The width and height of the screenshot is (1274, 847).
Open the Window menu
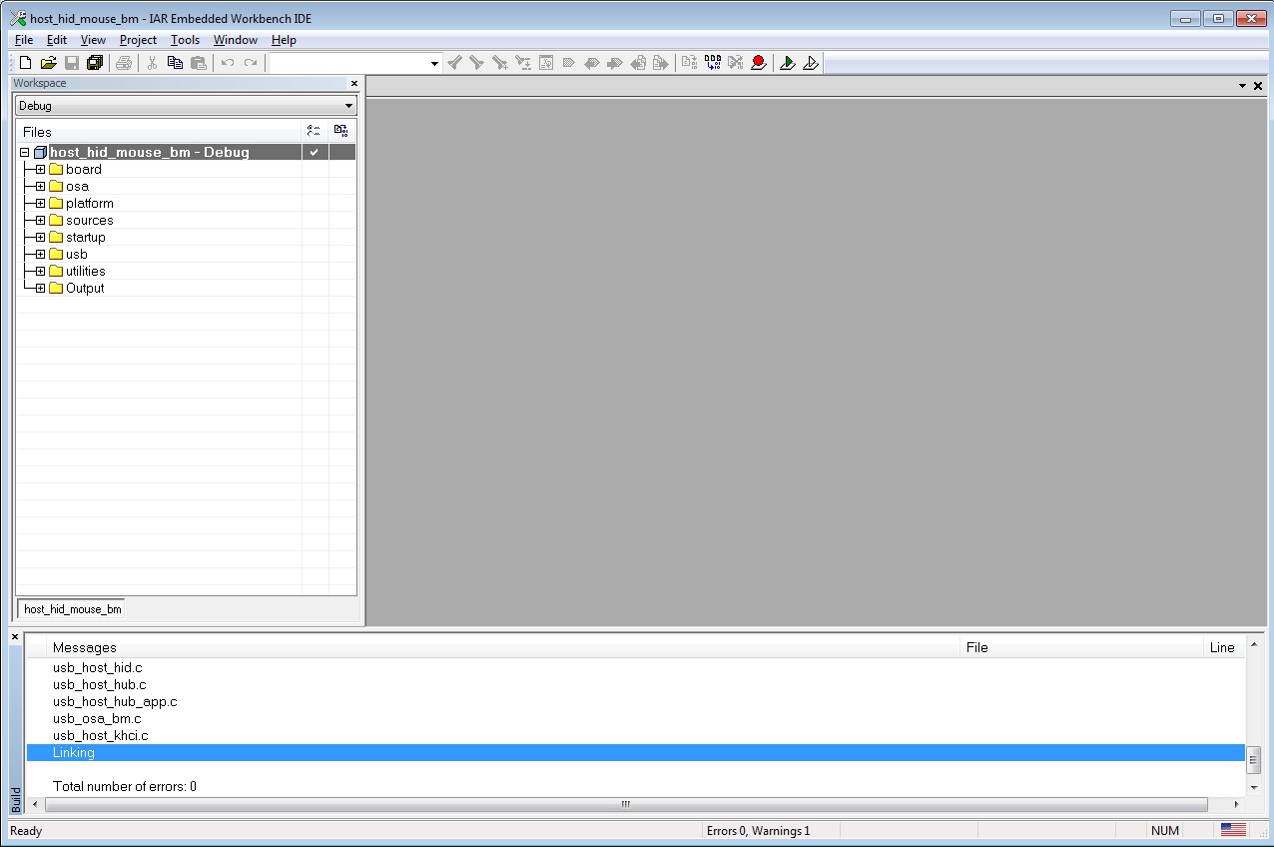coord(236,40)
